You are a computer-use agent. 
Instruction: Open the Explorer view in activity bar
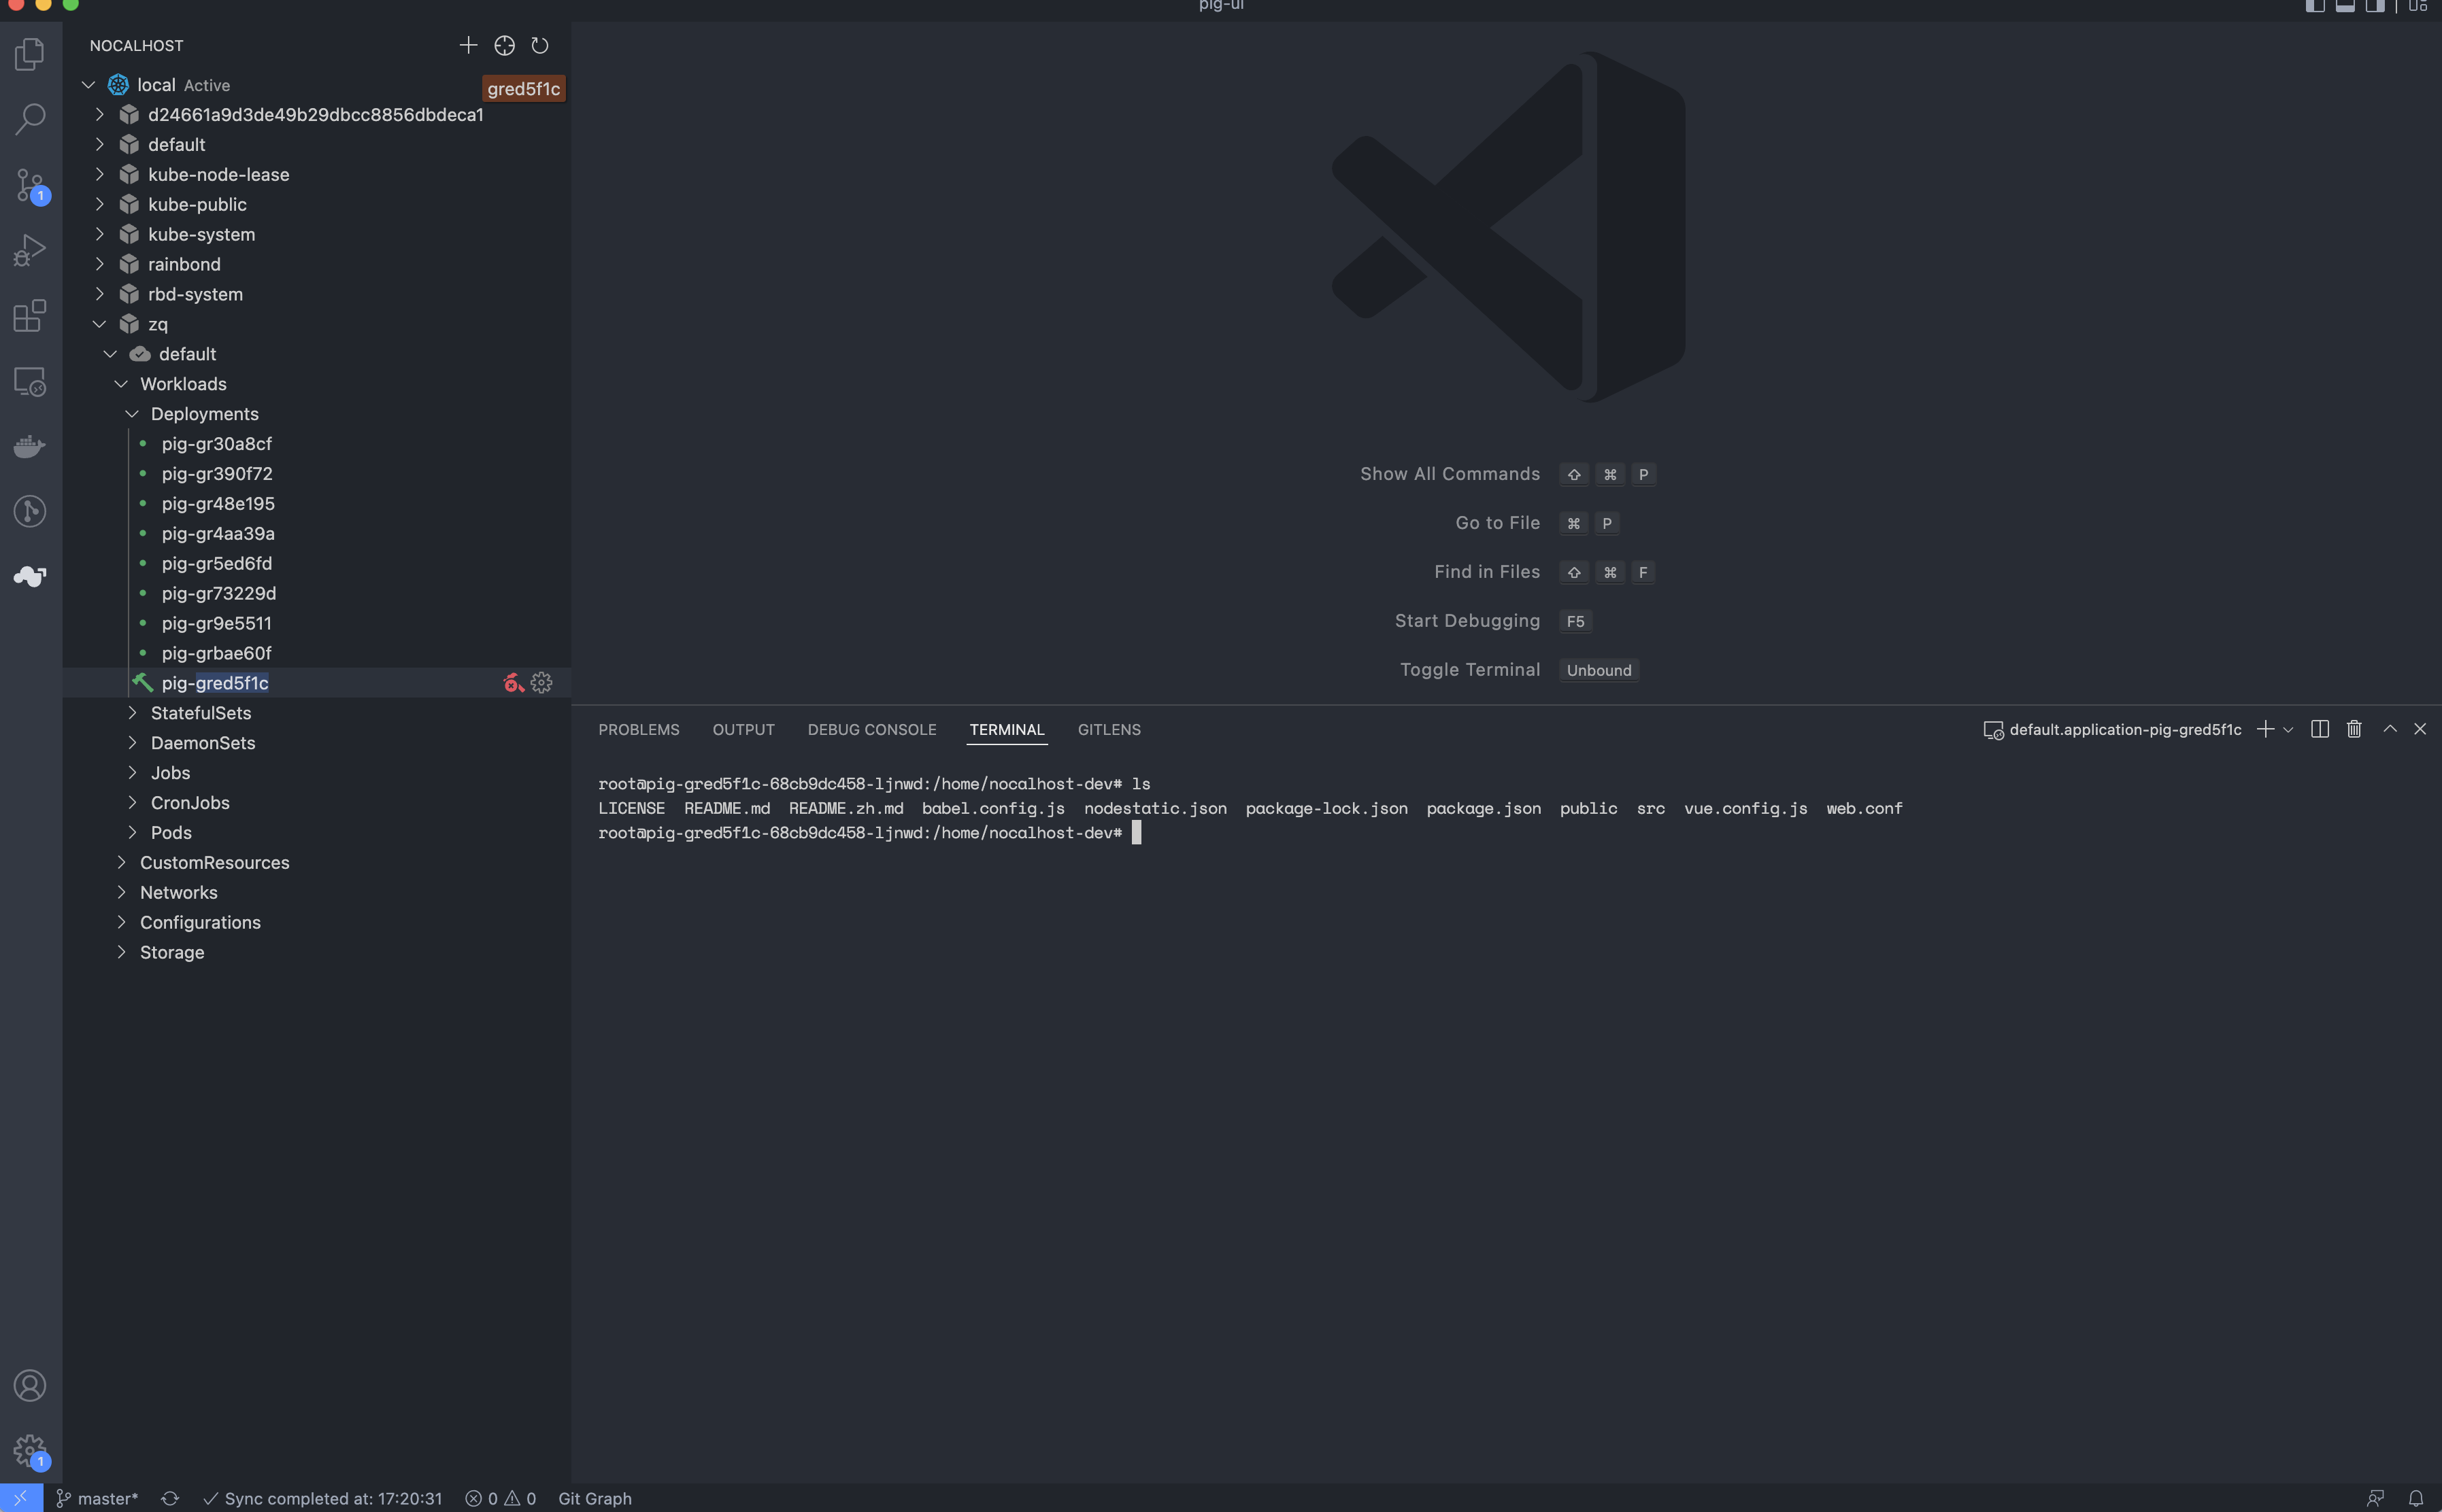coord(30,54)
